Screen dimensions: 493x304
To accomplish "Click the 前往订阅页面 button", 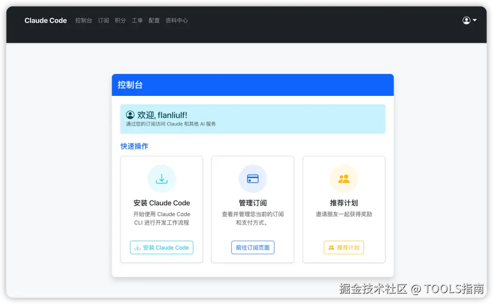I will pos(253,247).
